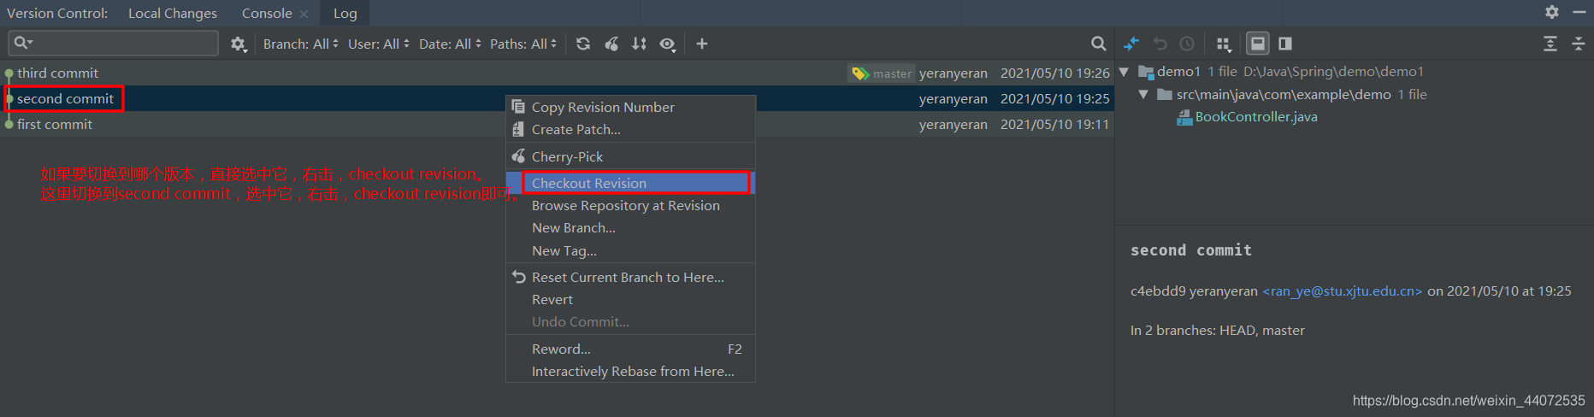
Task: Open the tool window settings gear
Action: tap(1552, 12)
